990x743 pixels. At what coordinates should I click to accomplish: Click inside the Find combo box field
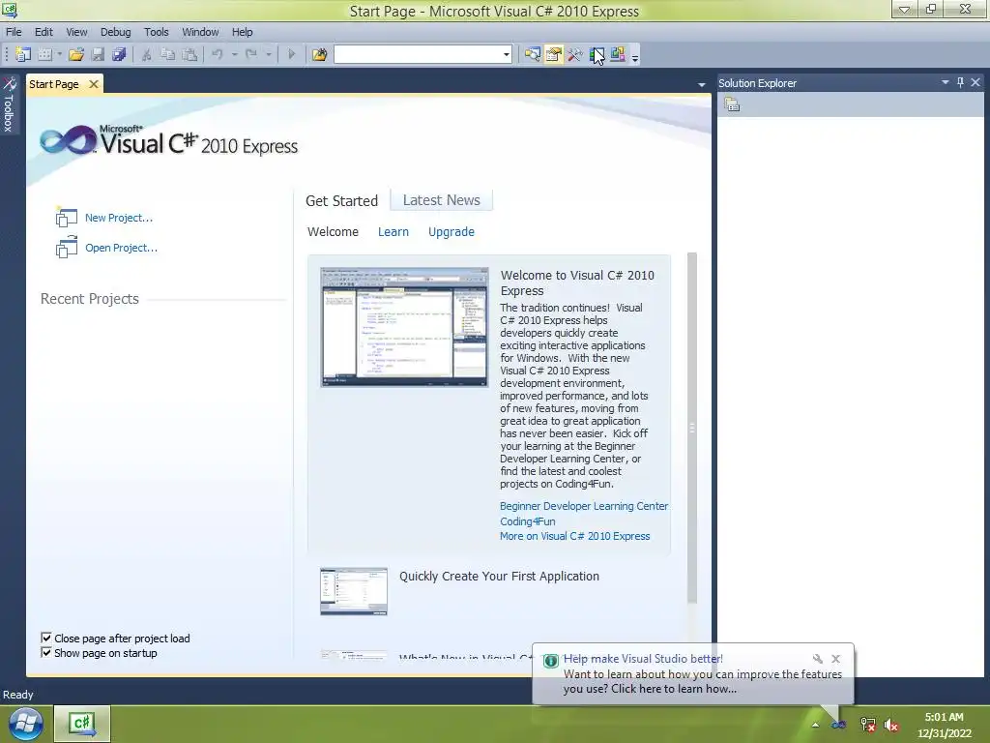[x=418, y=54]
